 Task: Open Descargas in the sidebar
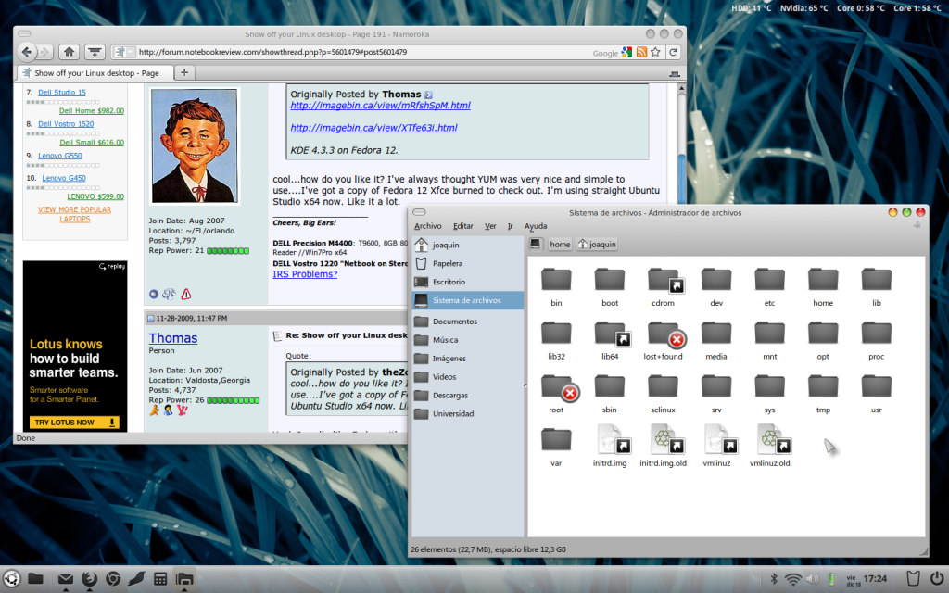point(467,395)
